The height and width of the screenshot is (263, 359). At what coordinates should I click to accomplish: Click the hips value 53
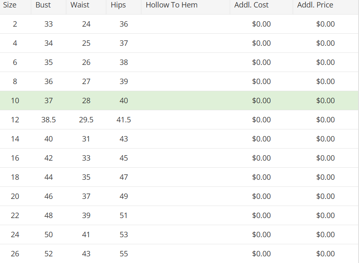[124, 235]
